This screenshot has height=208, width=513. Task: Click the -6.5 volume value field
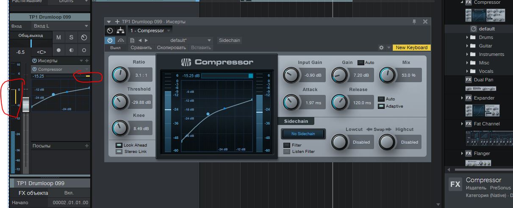(20, 52)
